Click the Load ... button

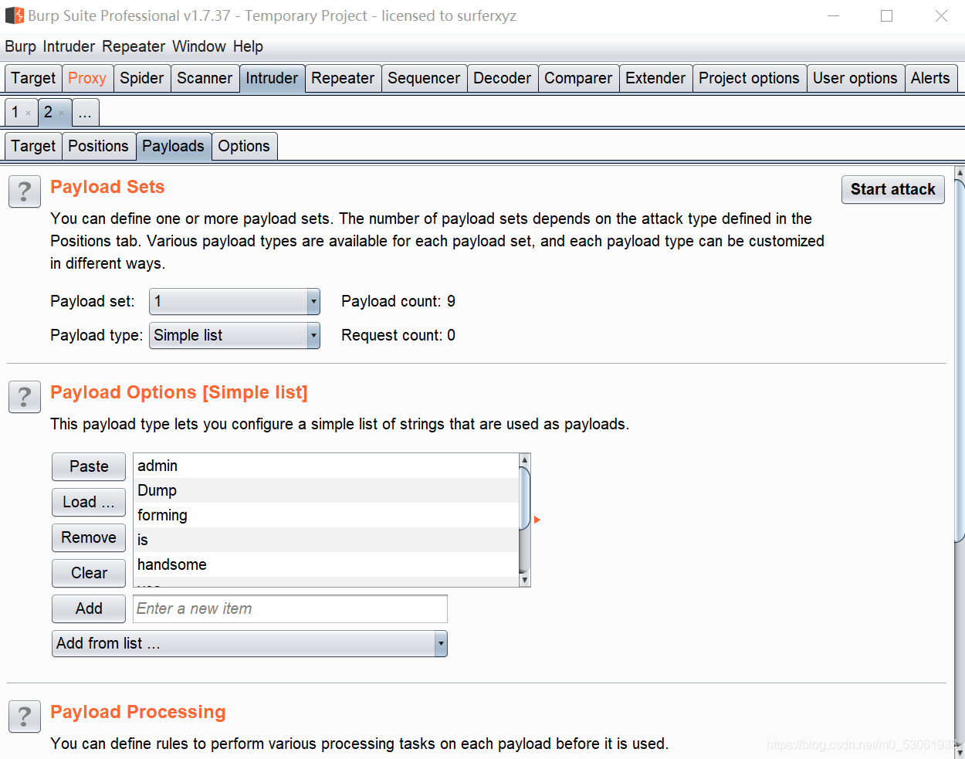coord(89,502)
